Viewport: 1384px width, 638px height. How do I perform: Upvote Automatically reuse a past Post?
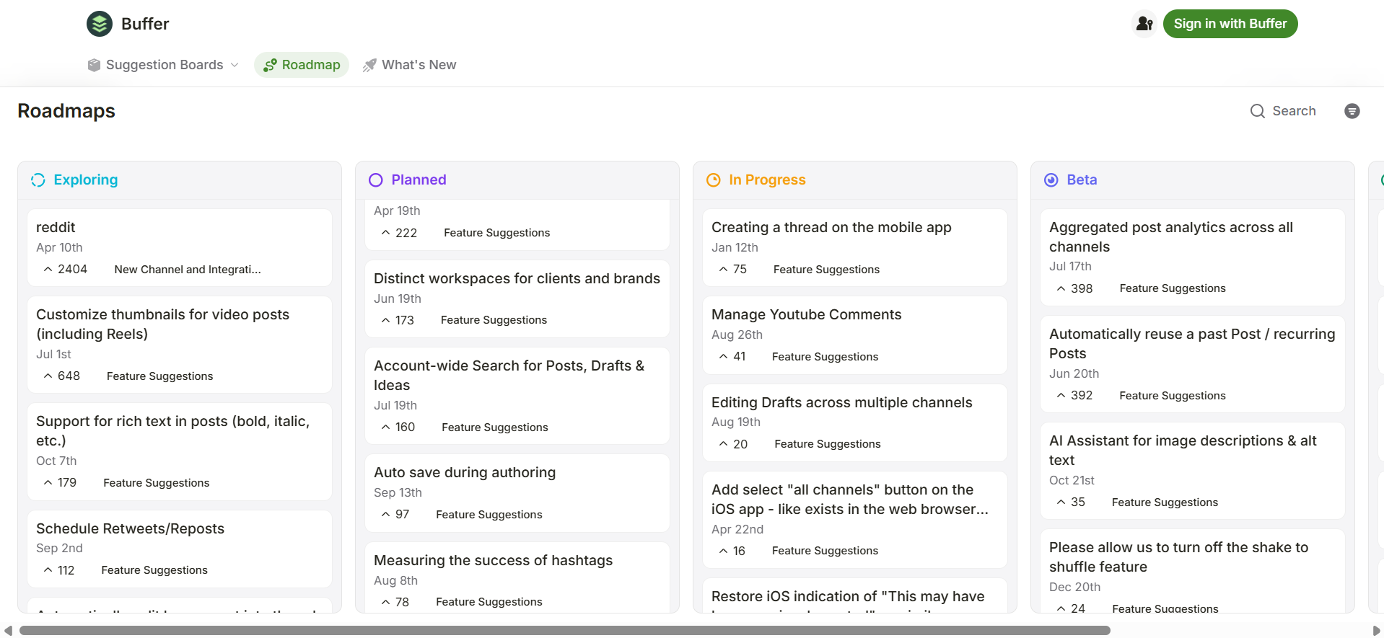pyautogui.click(x=1074, y=395)
